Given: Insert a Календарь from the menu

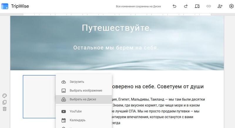Looking at the screenshot, I should tap(84, 120).
